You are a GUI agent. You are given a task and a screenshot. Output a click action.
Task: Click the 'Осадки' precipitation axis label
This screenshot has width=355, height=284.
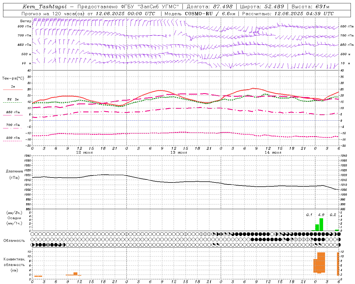[14, 218]
